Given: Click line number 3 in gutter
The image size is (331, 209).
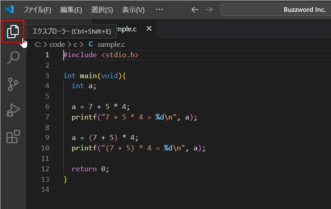Looking at the screenshot, I should tap(47, 76).
